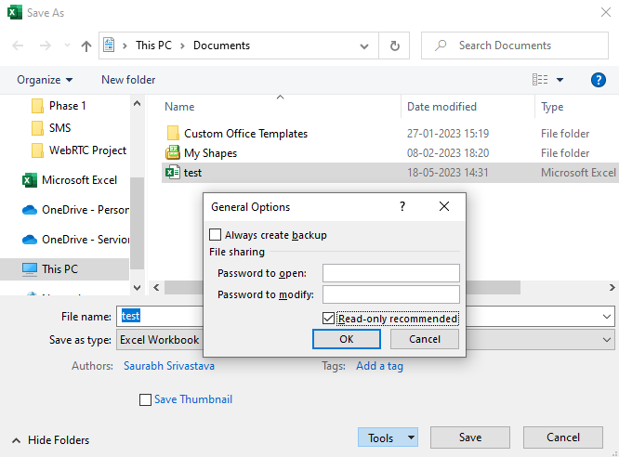Image resolution: width=619 pixels, height=457 pixels.
Task: Open the Organize menu
Action: click(45, 80)
